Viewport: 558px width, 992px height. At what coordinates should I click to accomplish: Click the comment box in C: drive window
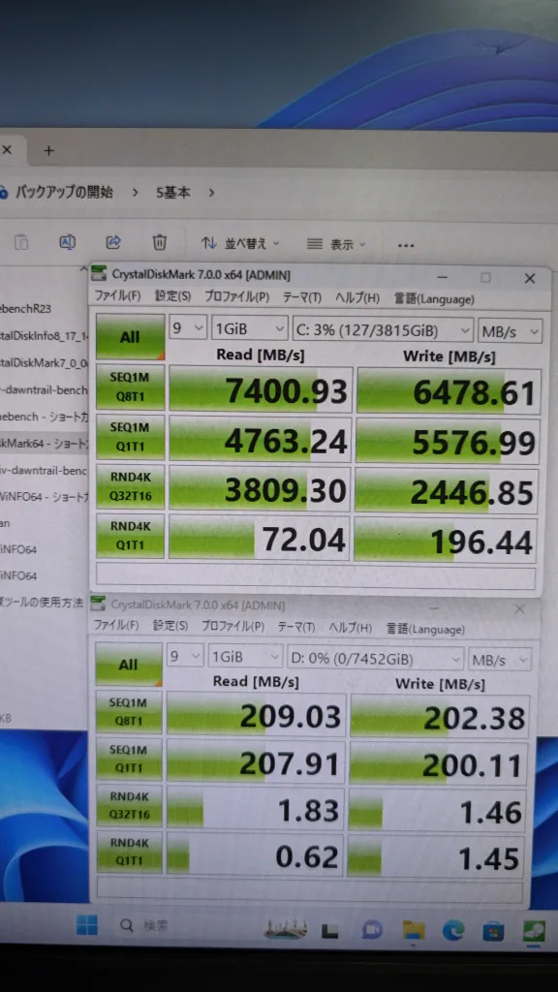(x=315, y=576)
